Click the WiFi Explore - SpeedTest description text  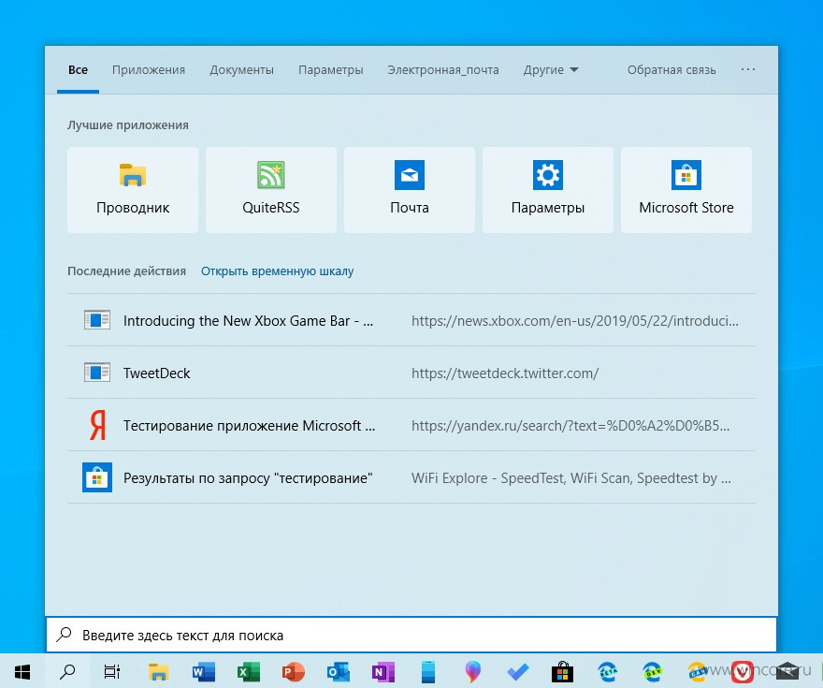571,478
